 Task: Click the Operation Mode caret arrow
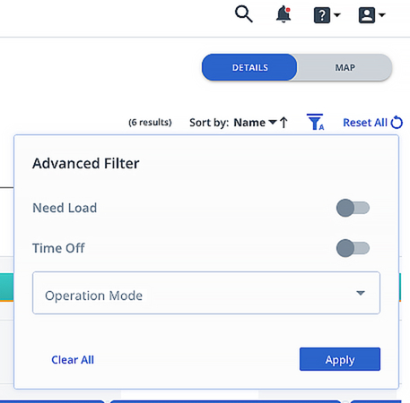361,293
